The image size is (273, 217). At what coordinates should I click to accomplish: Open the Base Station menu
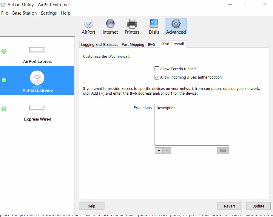[24, 13]
